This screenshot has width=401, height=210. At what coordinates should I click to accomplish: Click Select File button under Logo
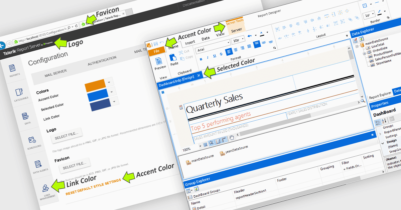click(66, 136)
